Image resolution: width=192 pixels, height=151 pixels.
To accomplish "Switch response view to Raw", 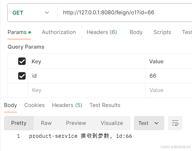I will [46, 123].
